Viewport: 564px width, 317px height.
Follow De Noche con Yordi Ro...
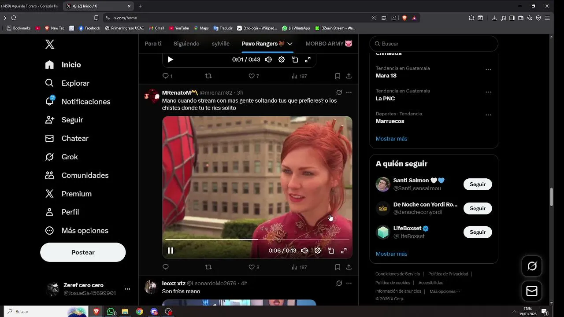[x=478, y=208]
